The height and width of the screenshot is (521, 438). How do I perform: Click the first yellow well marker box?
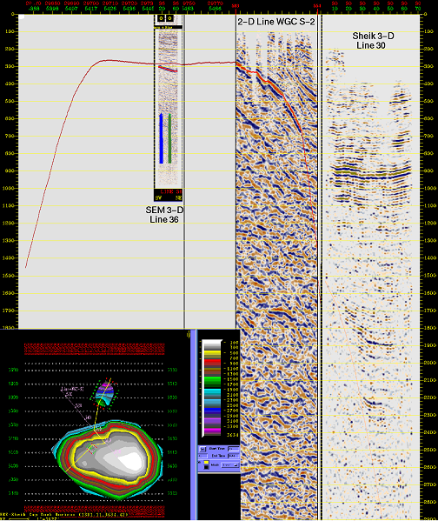point(161,18)
